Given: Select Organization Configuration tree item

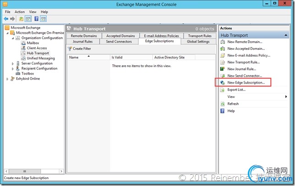Looking at the screenshot, I should 42,38.
